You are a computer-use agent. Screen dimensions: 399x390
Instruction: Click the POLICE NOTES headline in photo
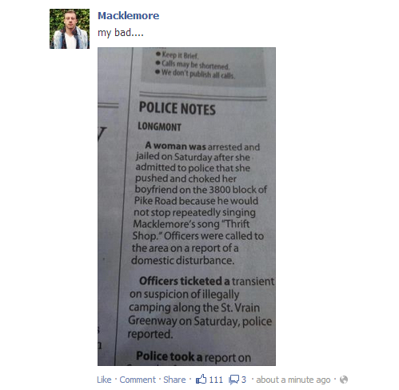coord(177,108)
